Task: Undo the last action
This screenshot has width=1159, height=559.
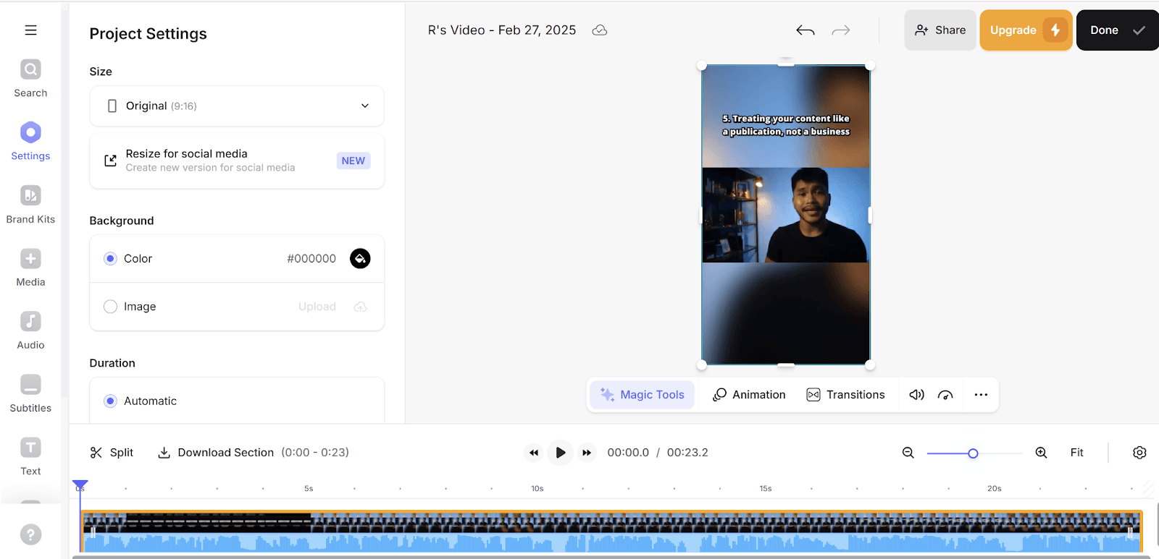Action: pos(806,30)
